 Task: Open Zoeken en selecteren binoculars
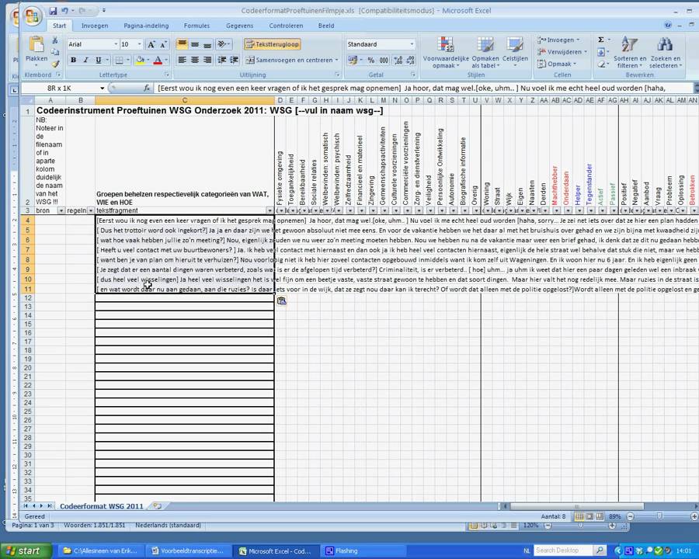pyautogui.click(x=665, y=53)
